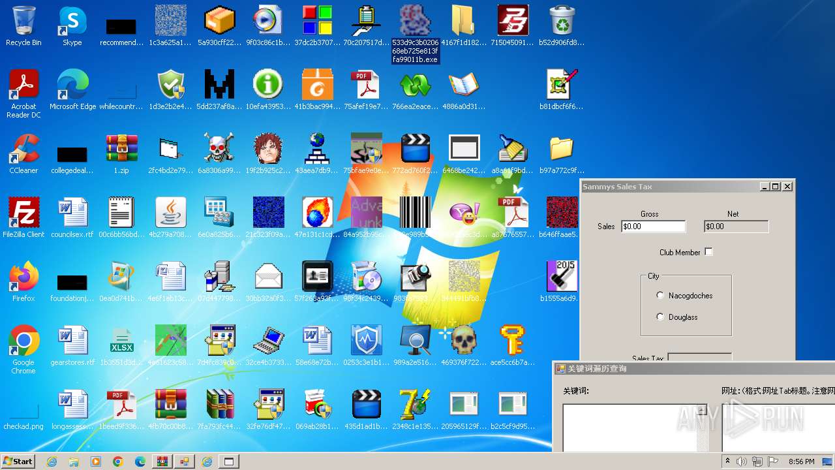Open the Action Center flag icon

tap(773, 462)
